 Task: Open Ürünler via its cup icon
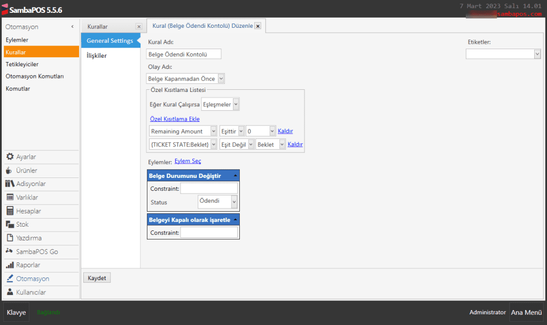pos(10,171)
